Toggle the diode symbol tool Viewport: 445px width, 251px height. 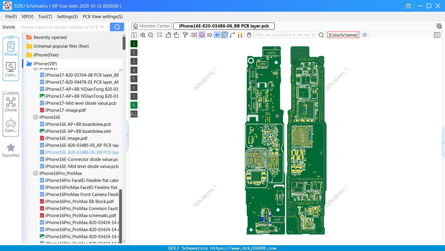pyautogui.click(x=217, y=35)
